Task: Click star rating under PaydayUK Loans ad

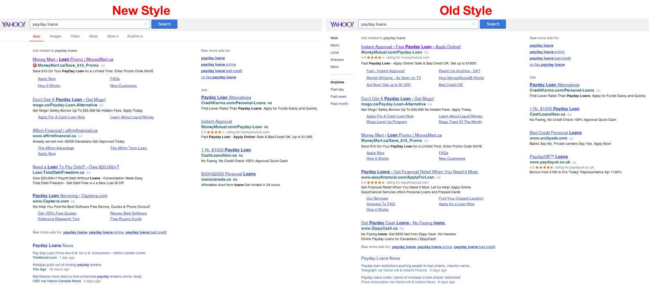Action: 543,168
